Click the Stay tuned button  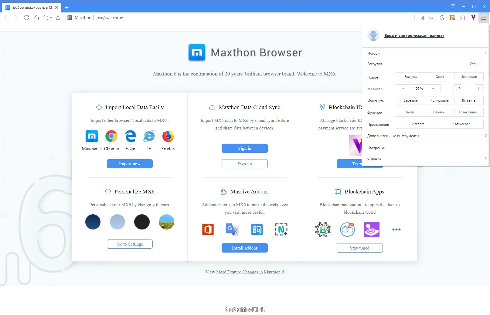pos(360,248)
